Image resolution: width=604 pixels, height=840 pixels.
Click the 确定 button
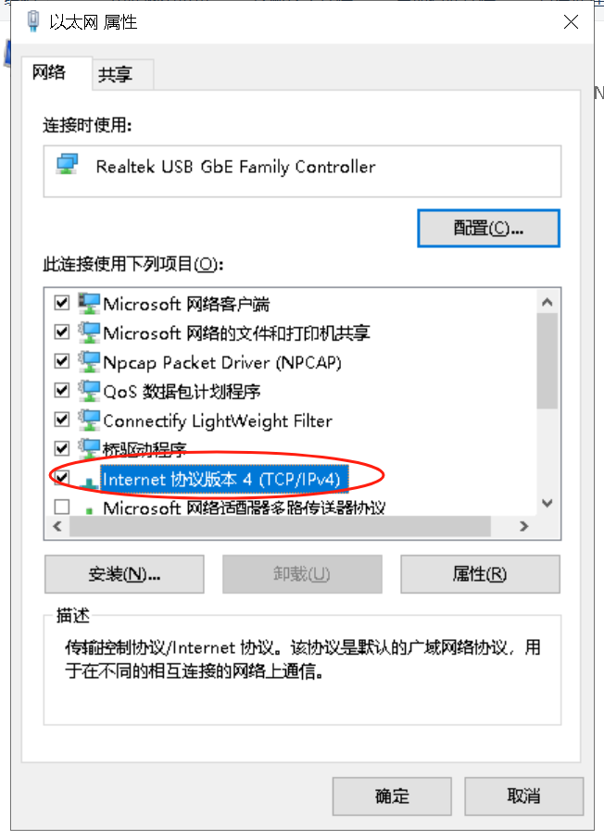pos(392,796)
